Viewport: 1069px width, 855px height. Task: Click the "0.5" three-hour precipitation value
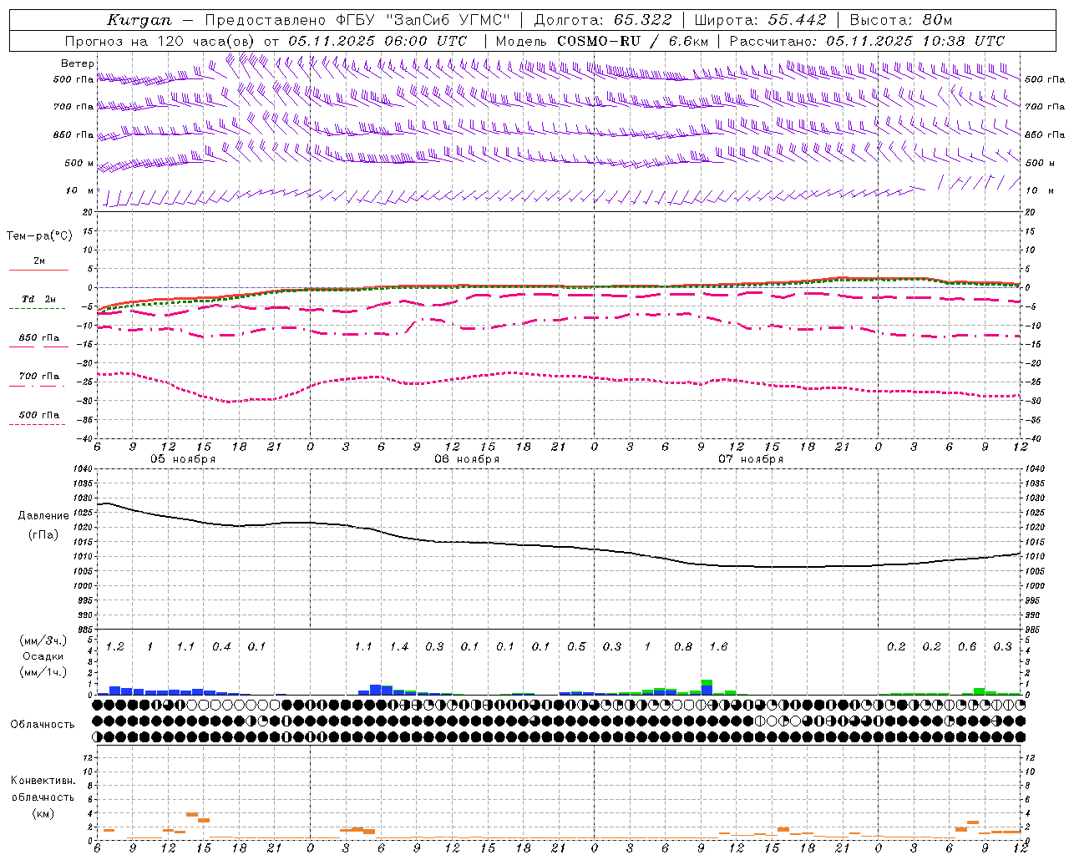coord(576,647)
